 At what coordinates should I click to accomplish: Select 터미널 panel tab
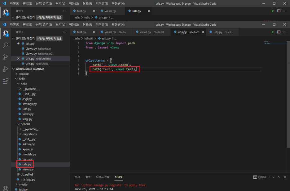[119, 177]
